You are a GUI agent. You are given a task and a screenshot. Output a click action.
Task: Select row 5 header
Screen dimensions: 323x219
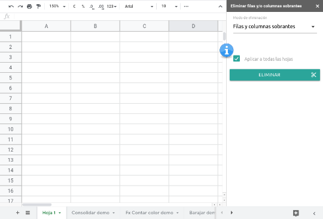pos(11,78)
